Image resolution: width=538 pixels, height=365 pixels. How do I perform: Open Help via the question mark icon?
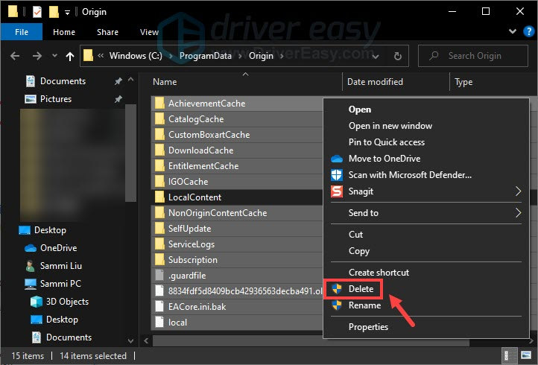[528, 31]
